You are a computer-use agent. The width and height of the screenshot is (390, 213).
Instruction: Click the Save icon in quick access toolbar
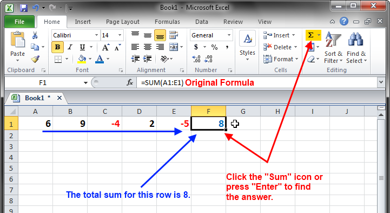click(x=24, y=8)
